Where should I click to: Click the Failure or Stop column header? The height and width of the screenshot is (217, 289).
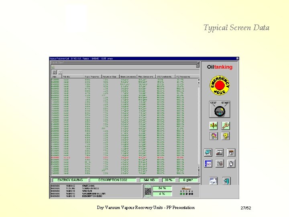tap(110, 77)
